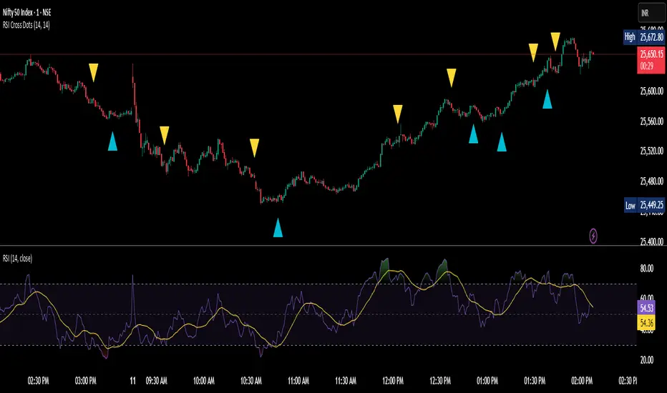The height and width of the screenshot is (393, 667).
Task: Click the 01:00 PM time axis label
Action: click(487, 381)
